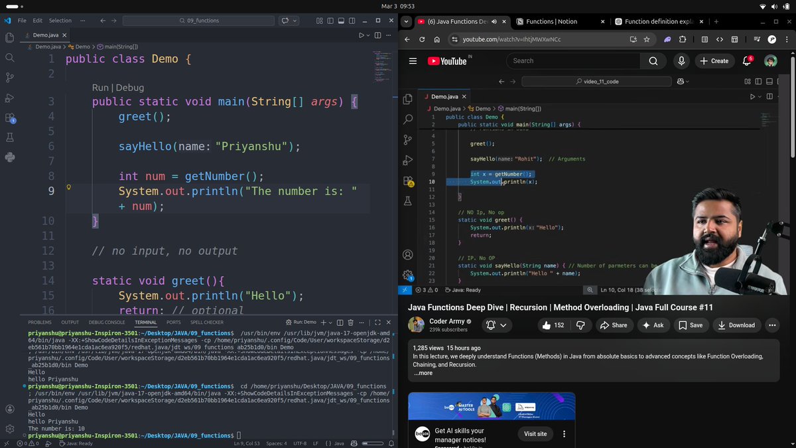The width and height of the screenshot is (796, 448).
Task: Open the Python sidebar view in VS Code
Action: [9, 157]
